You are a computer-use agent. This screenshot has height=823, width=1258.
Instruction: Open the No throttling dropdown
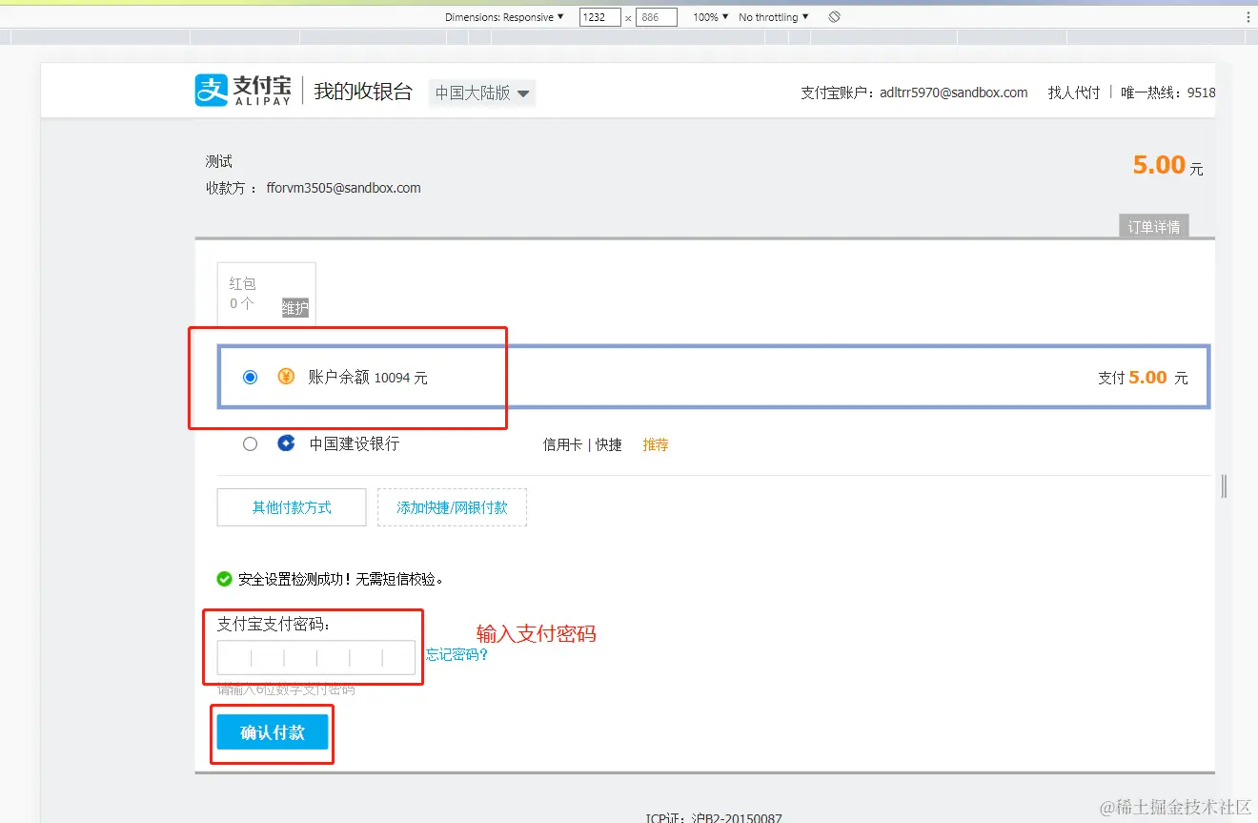(x=773, y=17)
